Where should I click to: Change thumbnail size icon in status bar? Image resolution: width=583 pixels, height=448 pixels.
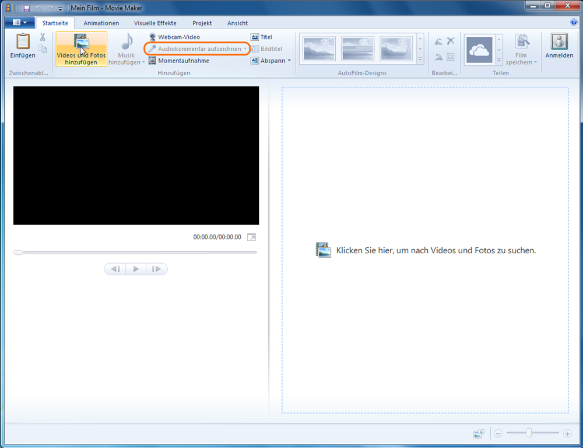(479, 433)
